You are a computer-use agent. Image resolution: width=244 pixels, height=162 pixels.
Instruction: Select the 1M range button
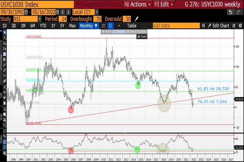(x=23, y=25)
